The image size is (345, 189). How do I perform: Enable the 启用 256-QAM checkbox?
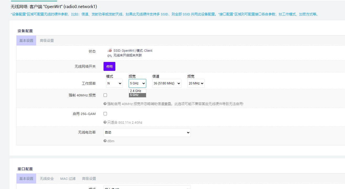pyautogui.click(x=105, y=114)
